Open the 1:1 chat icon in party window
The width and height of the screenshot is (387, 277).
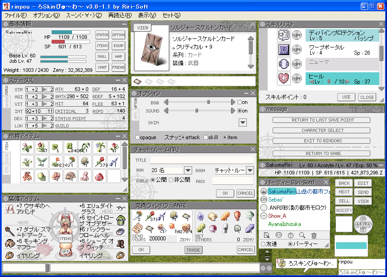coord(278,235)
